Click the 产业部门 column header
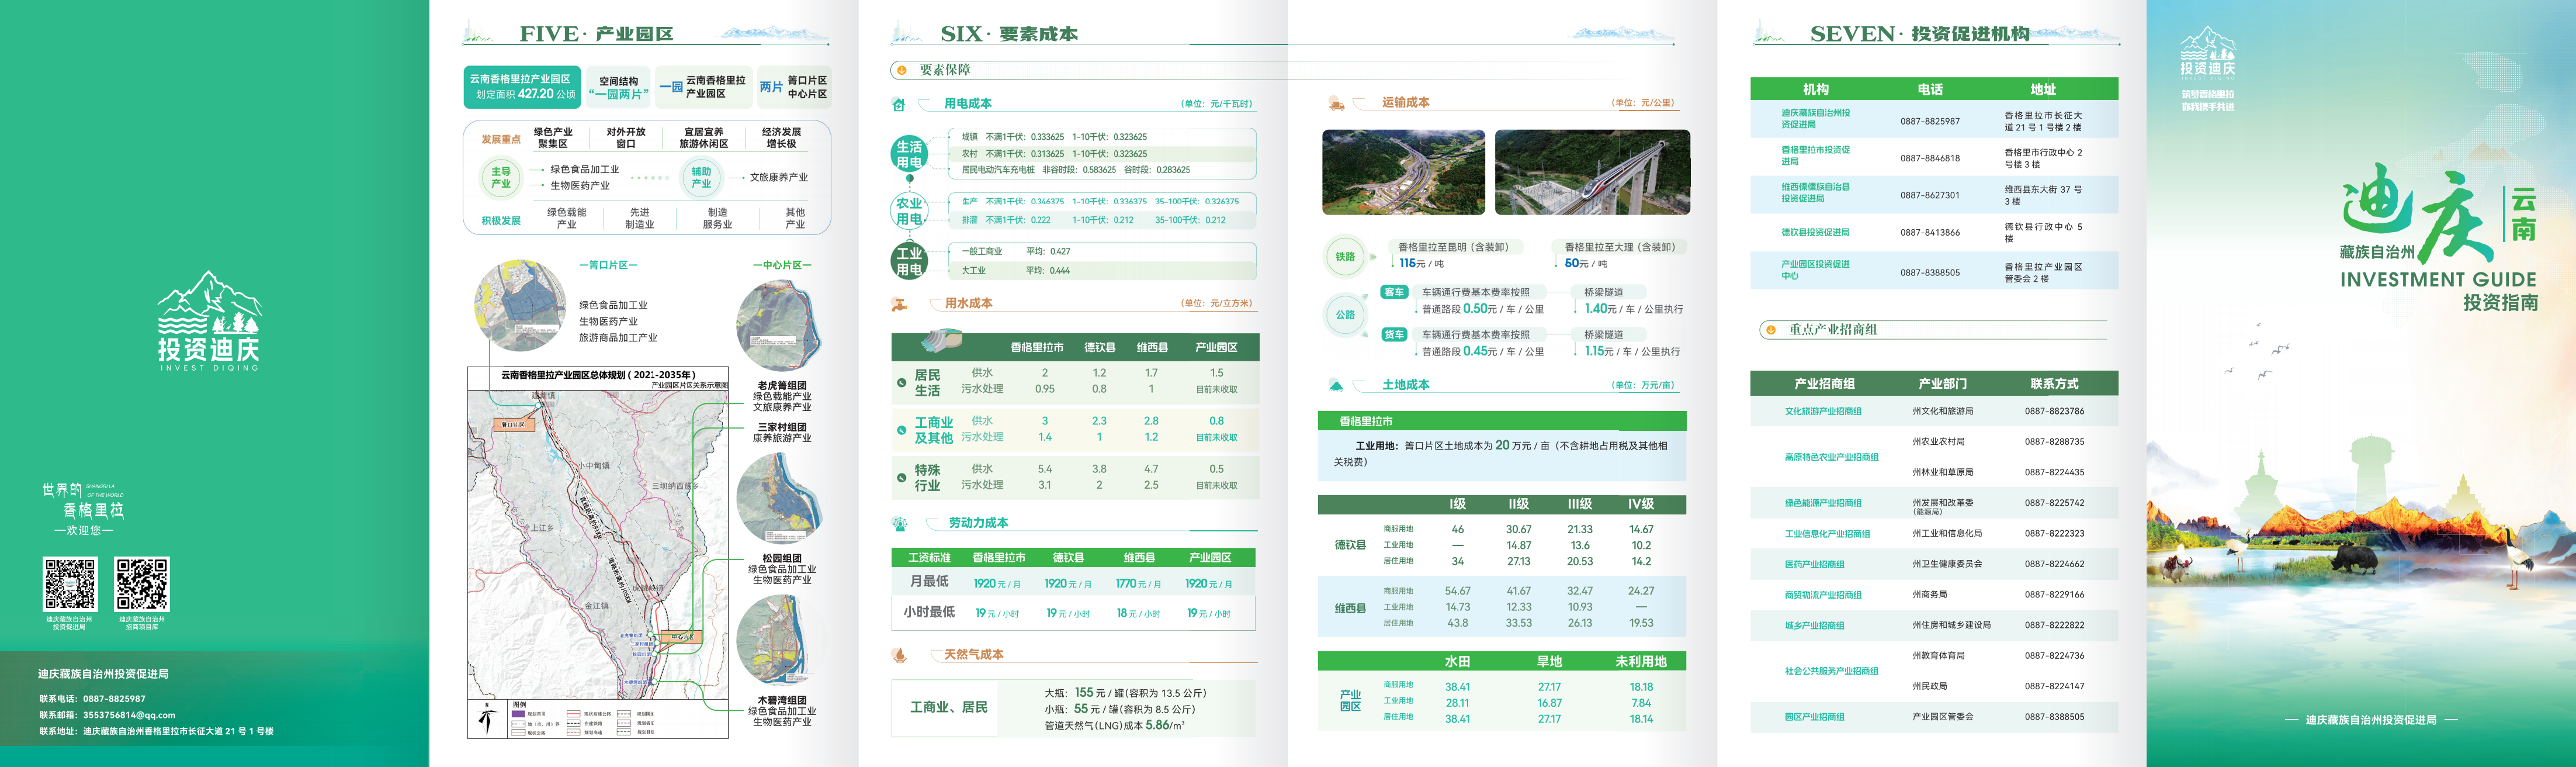Image resolution: width=2576 pixels, height=767 pixels. click(1942, 383)
